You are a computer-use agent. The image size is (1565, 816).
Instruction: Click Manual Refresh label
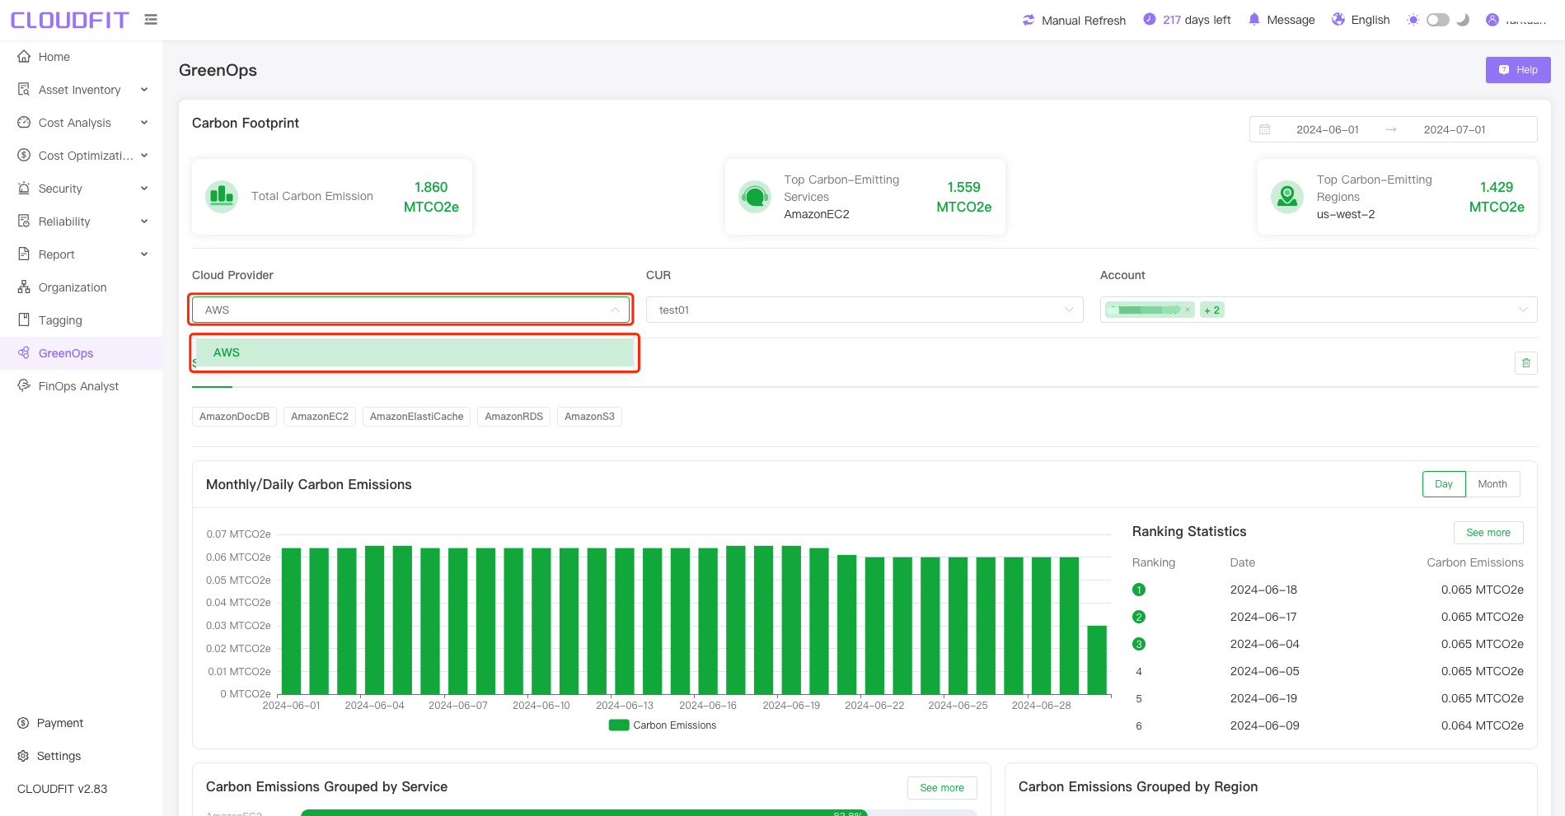coord(1084,21)
